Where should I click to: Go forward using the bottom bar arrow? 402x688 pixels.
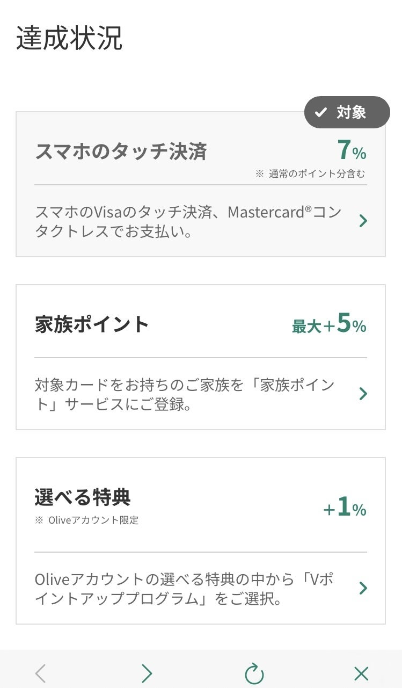click(147, 673)
